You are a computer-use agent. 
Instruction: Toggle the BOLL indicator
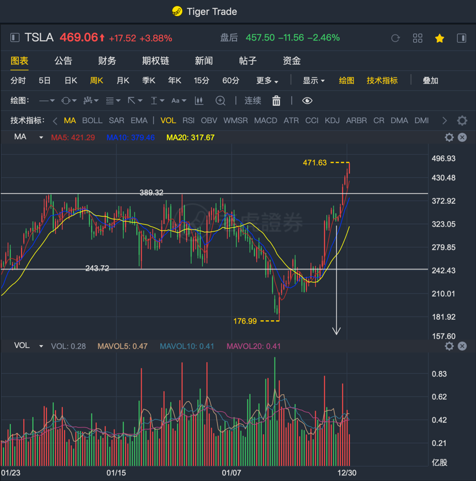(x=92, y=121)
